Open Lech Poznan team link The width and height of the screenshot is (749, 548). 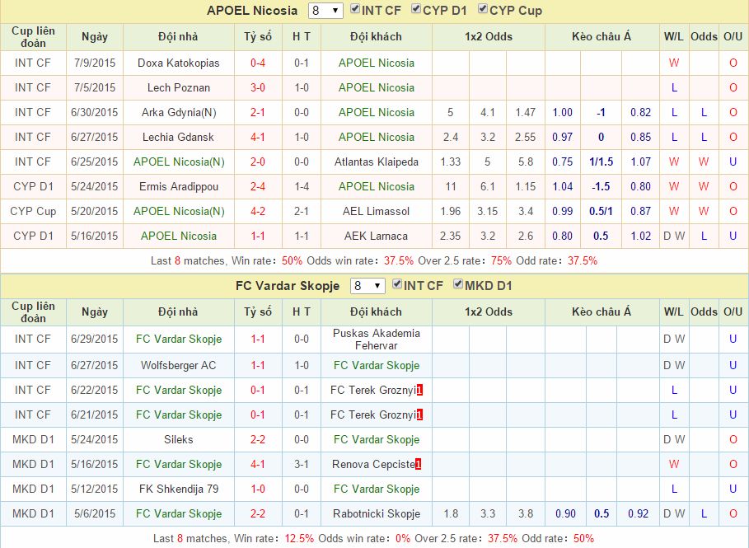pyautogui.click(x=178, y=88)
